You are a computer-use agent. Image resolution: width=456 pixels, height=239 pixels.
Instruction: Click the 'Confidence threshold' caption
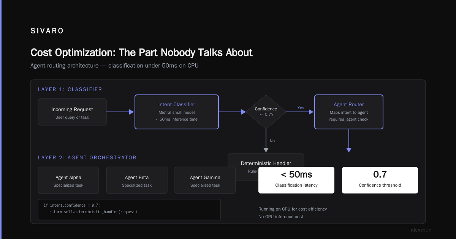pos(380,186)
